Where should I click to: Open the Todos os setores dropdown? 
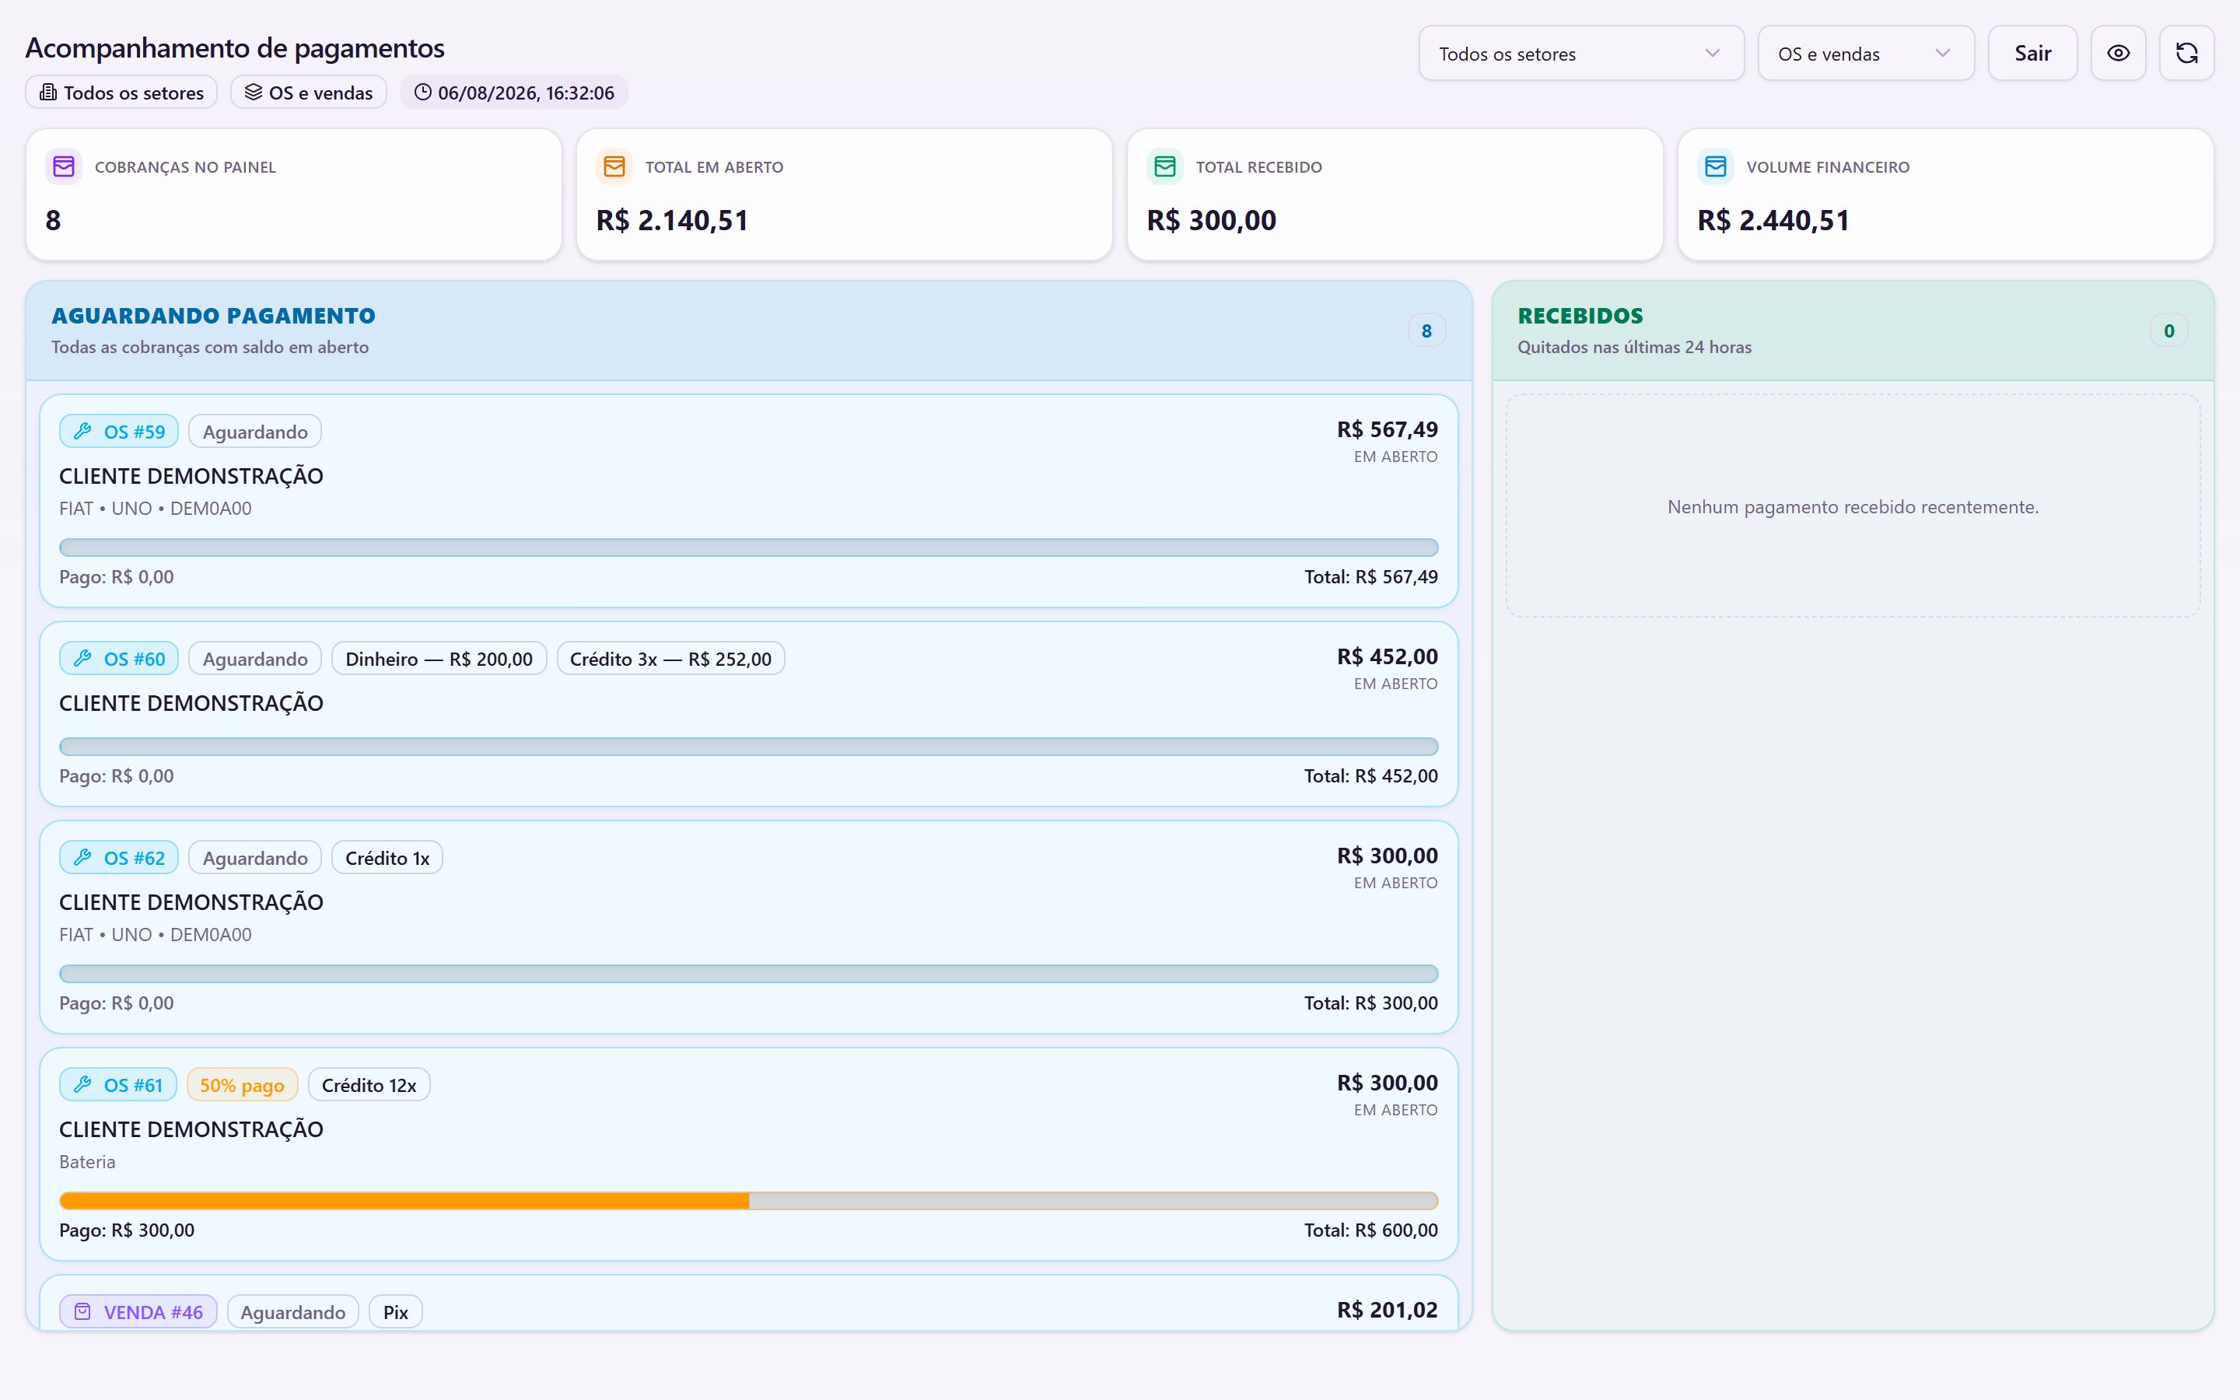(1581, 53)
